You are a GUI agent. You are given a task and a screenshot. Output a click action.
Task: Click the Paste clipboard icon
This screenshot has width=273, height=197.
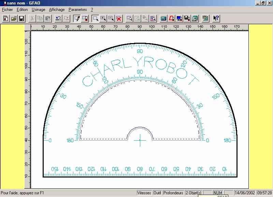click(48, 18)
